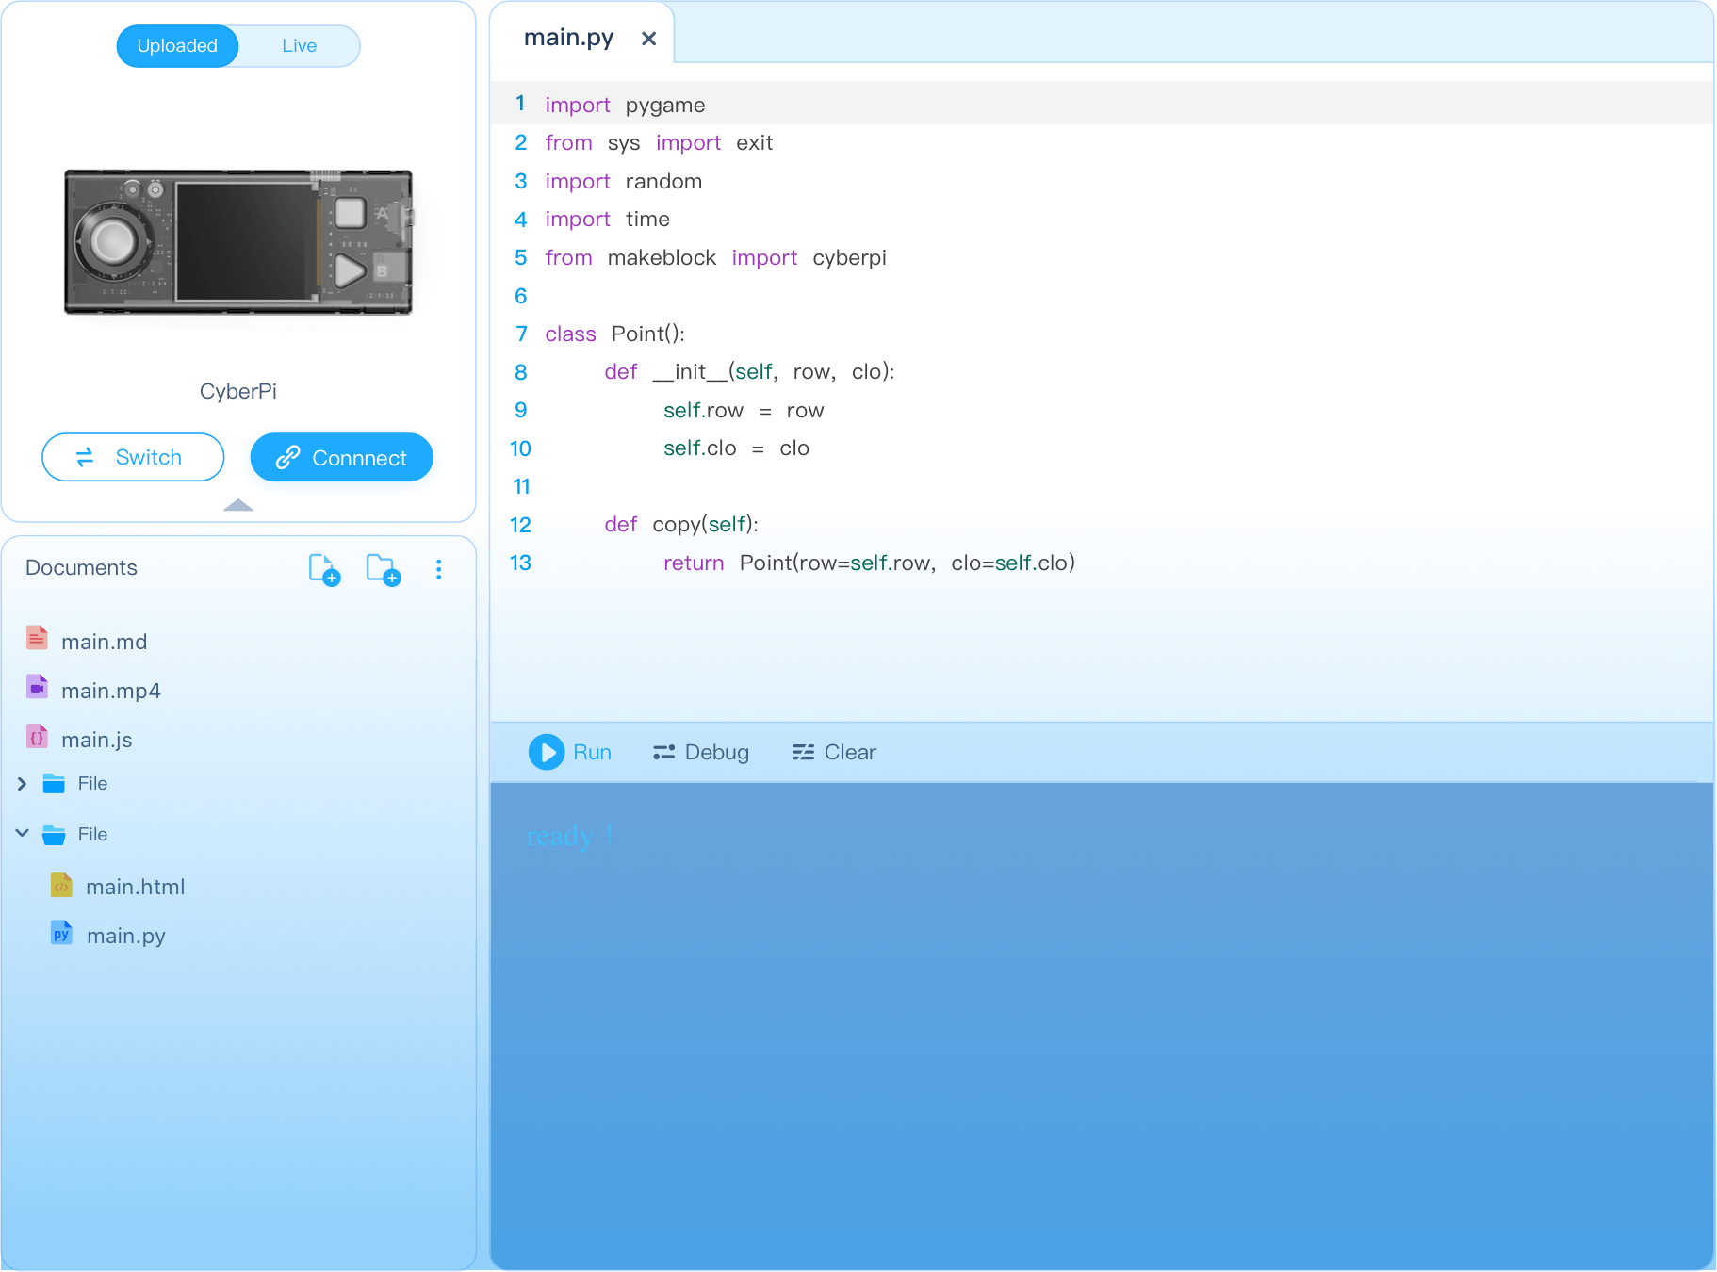
Task: Click the Connnect button
Action: coord(341,457)
